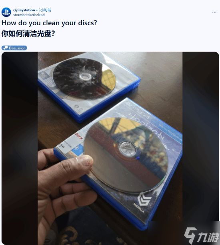The width and height of the screenshot is (220, 245).
Task: Click the Discussion flair tag
Action: (x=14, y=48)
